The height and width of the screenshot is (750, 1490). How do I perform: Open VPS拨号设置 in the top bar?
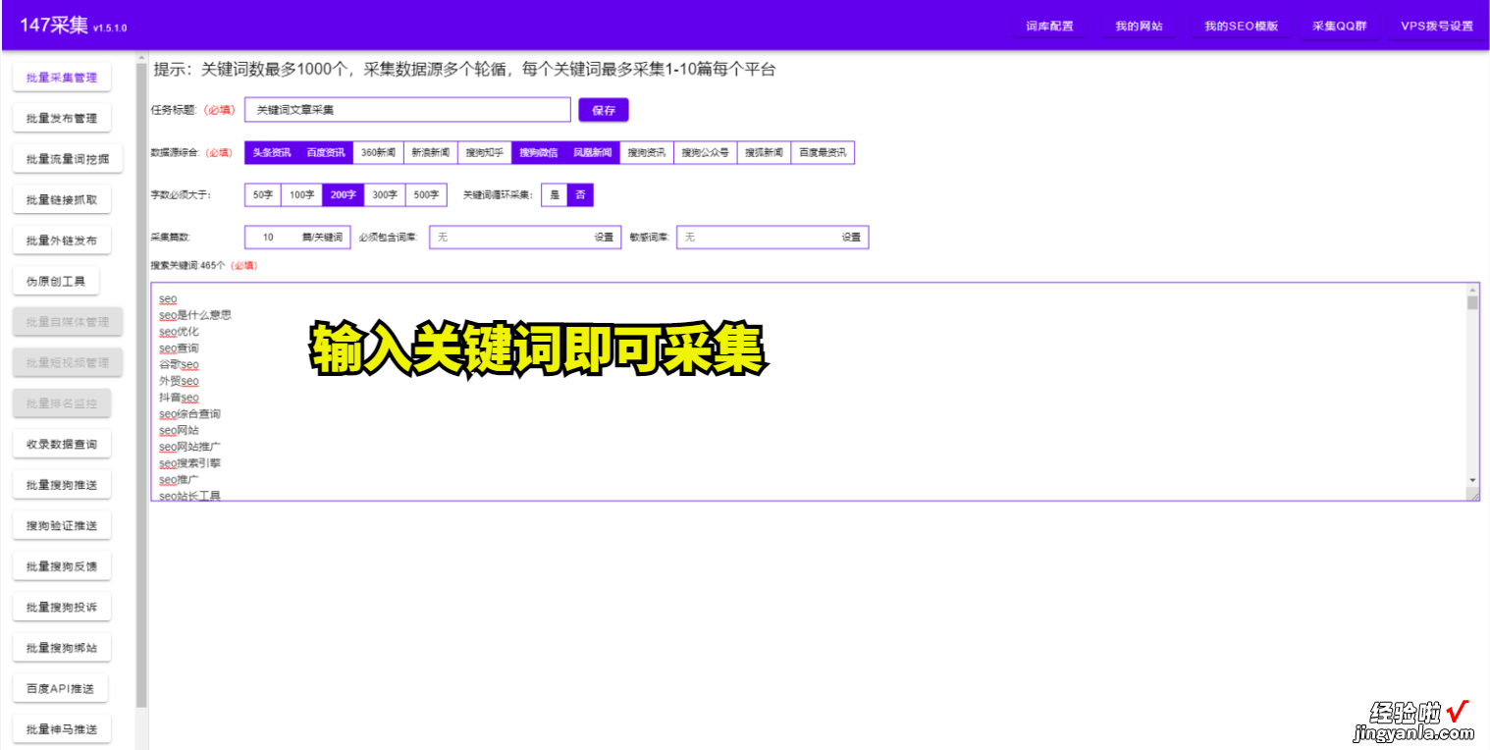(x=1436, y=27)
